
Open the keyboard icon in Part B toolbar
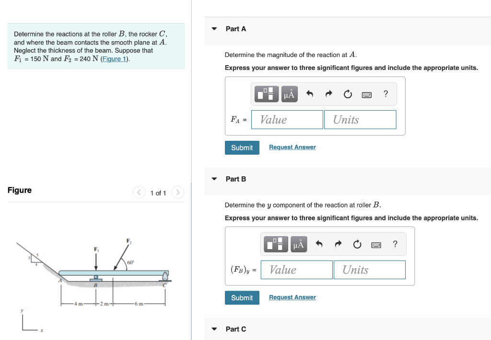(x=376, y=245)
